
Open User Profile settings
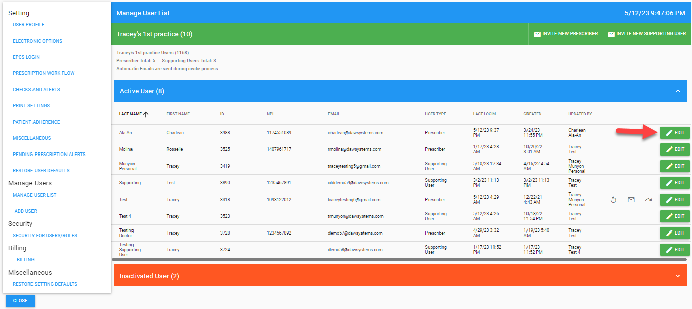pos(28,25)
